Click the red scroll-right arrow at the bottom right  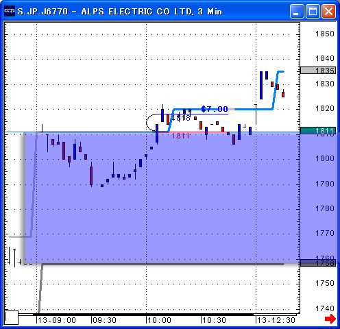coord(330,319)
